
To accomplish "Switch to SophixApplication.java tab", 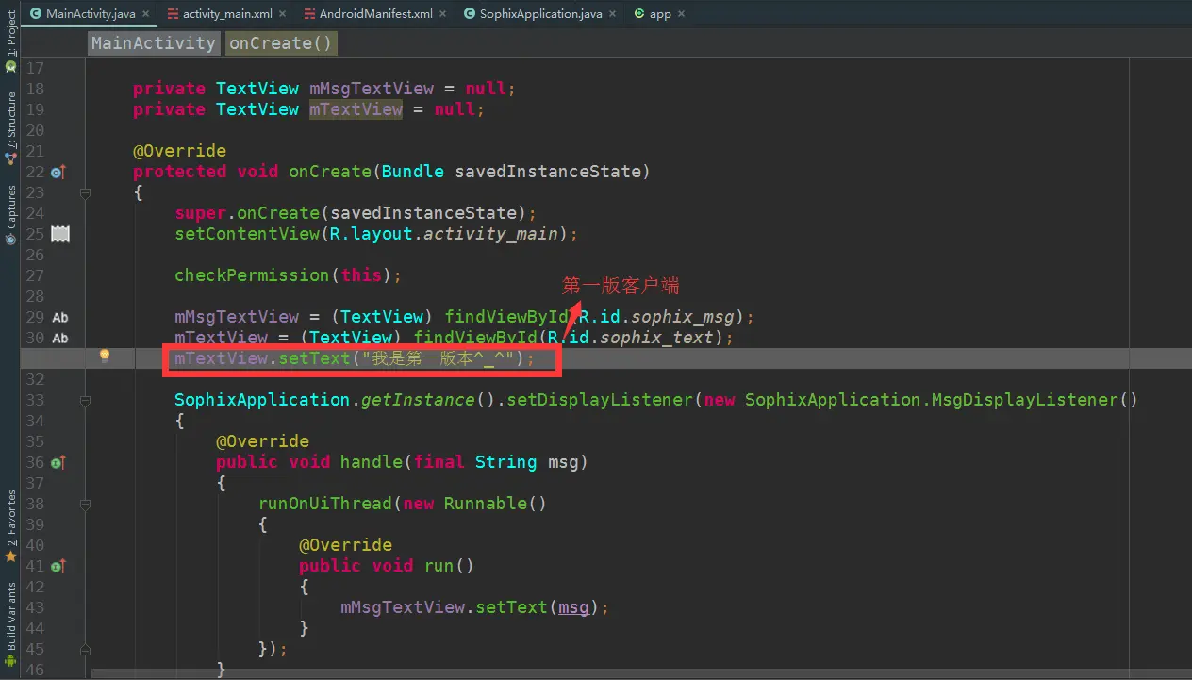I will [x=539, y=14].
